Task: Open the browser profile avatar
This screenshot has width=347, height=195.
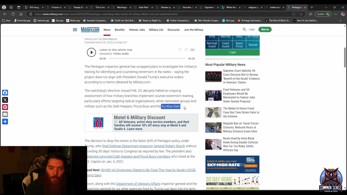Action: coord(4,7)
